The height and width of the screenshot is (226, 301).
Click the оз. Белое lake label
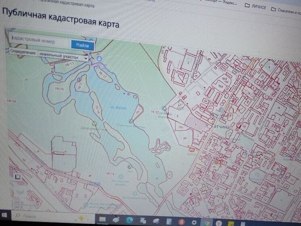[118, 108]
